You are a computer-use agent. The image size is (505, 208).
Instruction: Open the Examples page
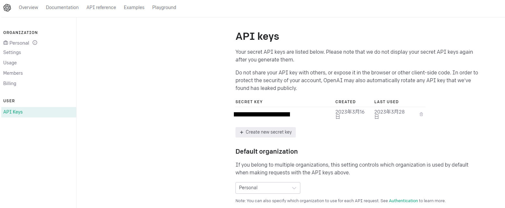134,7
